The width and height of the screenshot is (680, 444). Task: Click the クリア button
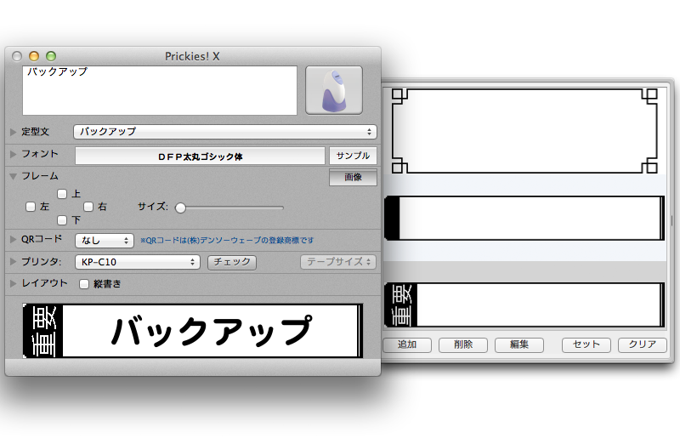point(643,345)
